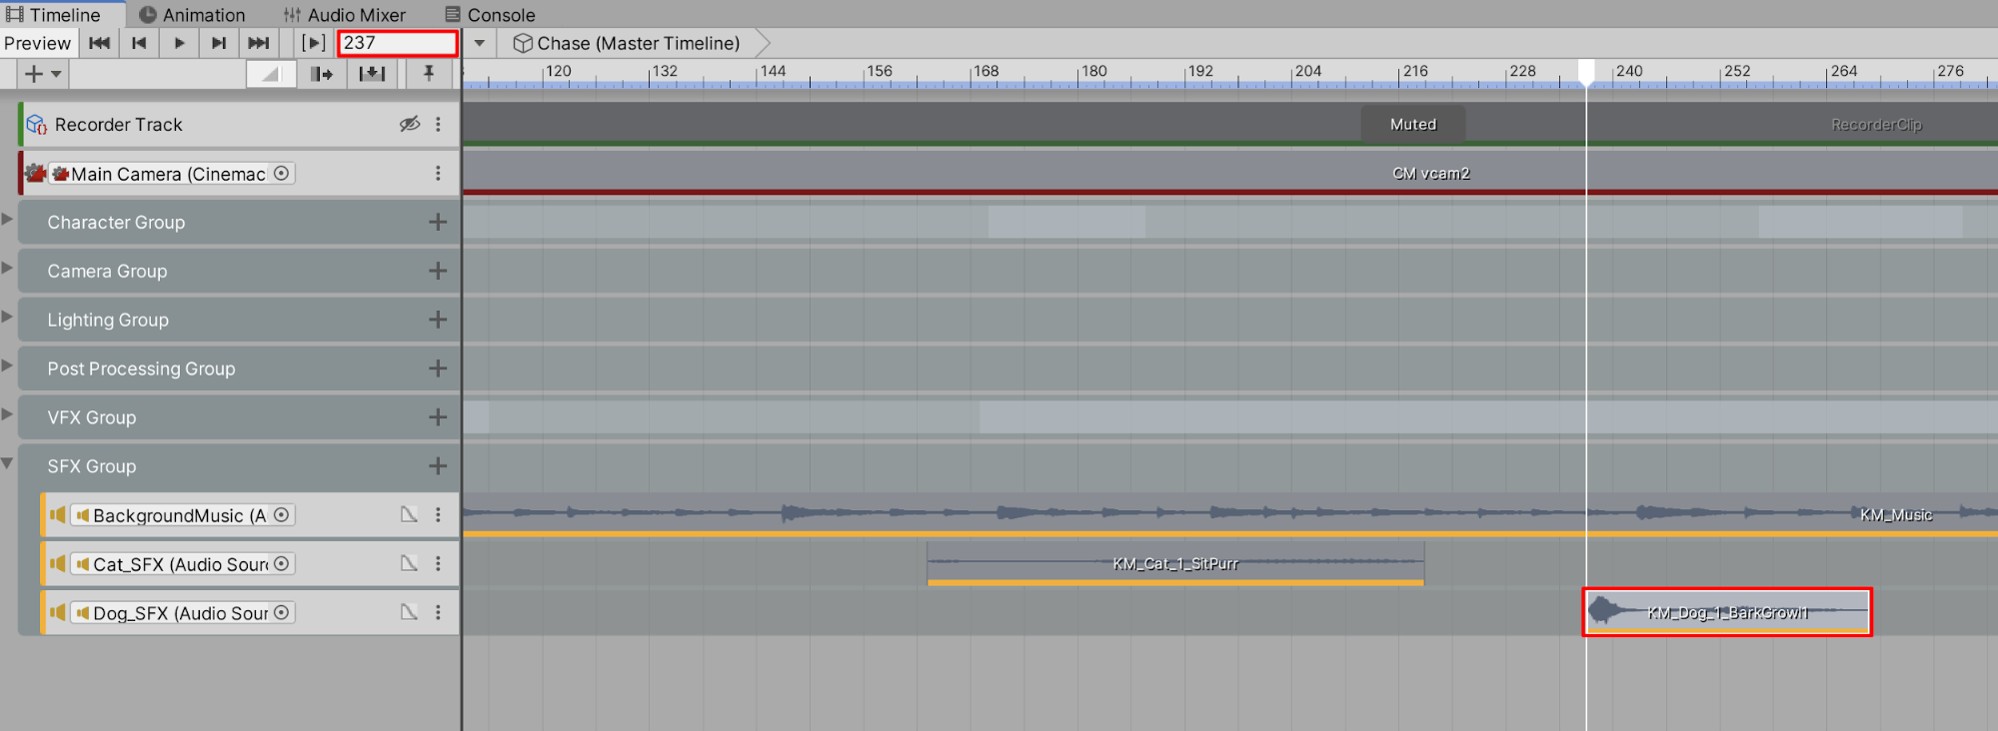Open Main Camera track options menu
This screenshot has height=731, width=1998.
pyautogui.click(x=438, y=174)
